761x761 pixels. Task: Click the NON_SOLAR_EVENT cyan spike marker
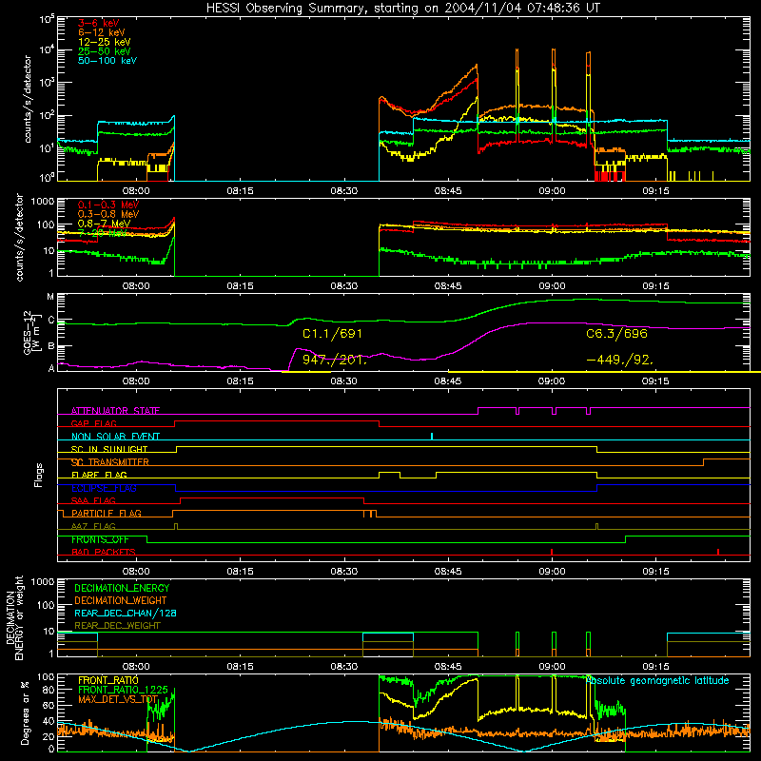pos(432,436)
